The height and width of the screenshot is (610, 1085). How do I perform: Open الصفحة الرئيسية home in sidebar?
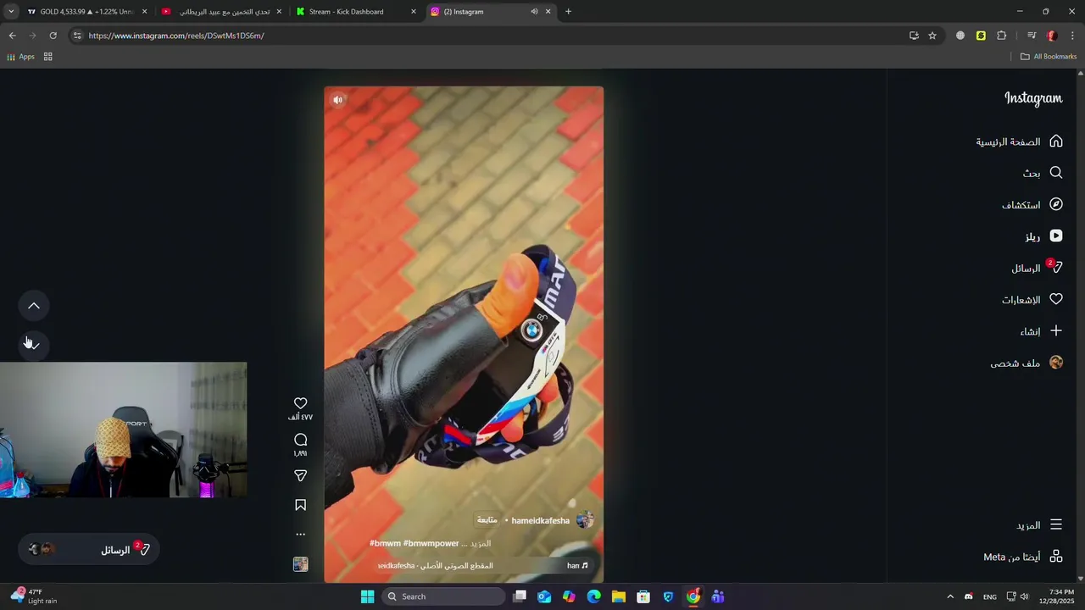(1019, 141)
